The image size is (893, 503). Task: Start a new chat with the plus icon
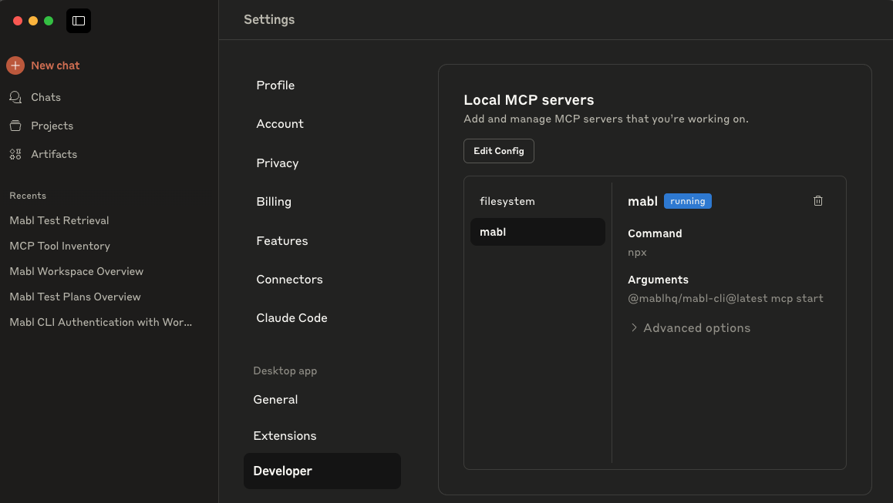(x=15, y=65)
